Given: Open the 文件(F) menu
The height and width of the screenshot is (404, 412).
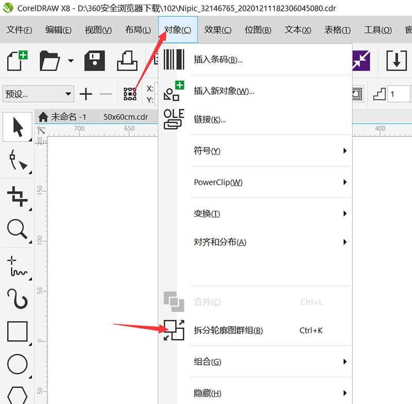Looking at the screenshot, I should pos(19,30).
